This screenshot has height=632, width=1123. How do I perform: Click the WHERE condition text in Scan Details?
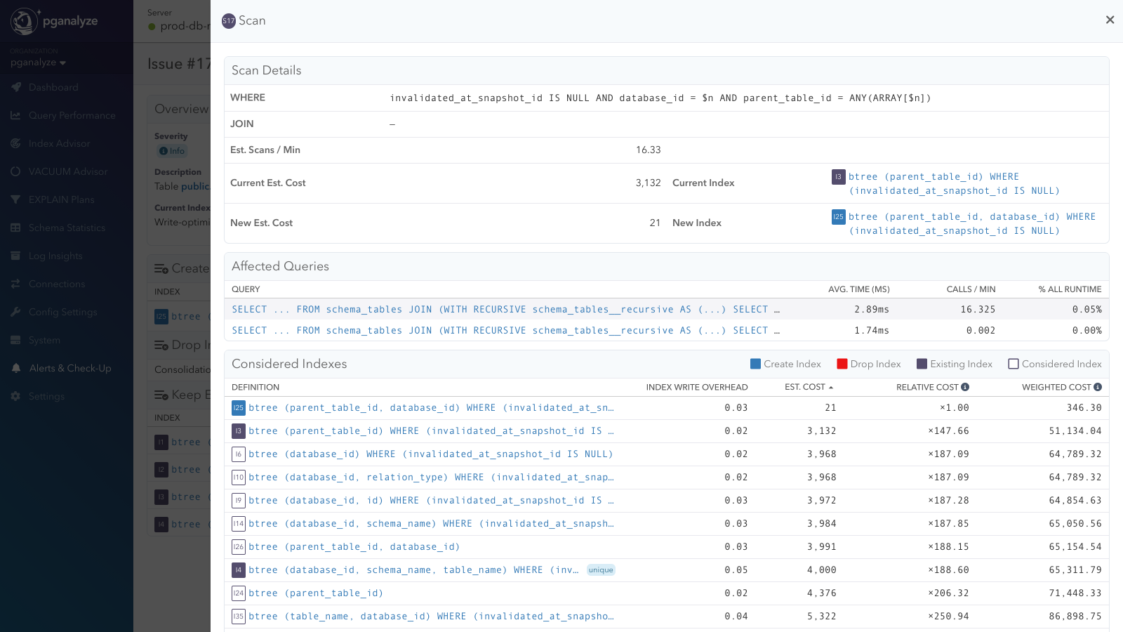point(660,98)
